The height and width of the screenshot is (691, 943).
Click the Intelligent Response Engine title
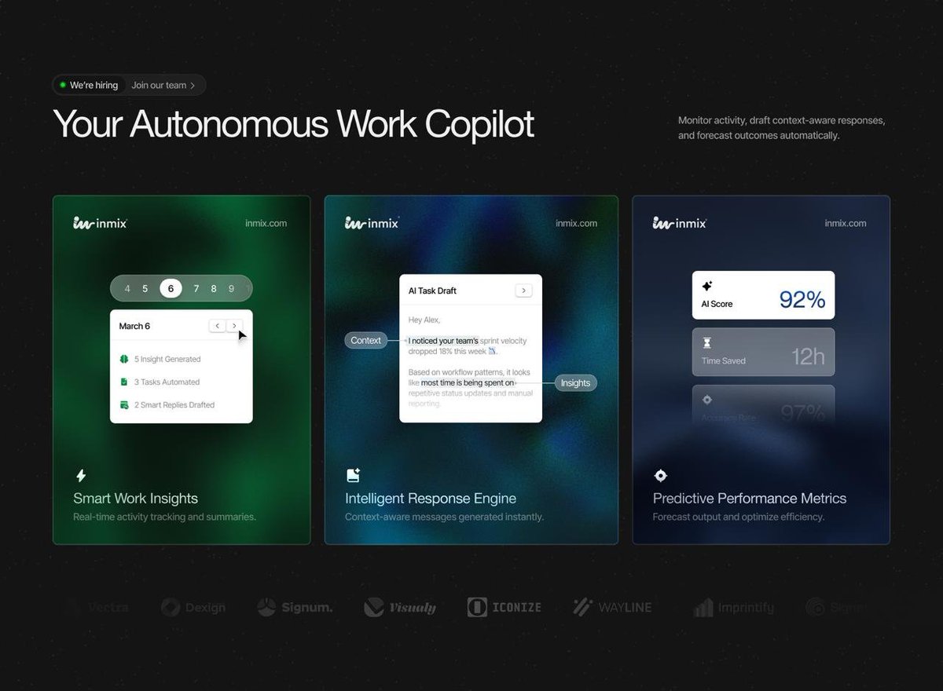click(431, 498)
